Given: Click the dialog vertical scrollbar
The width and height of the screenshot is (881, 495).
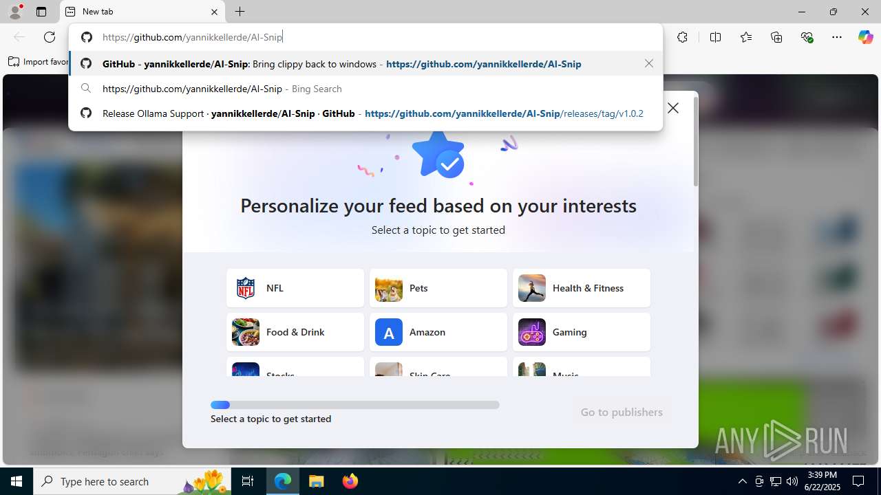Looking at the screenshot, I should click(x=695, y=141).
